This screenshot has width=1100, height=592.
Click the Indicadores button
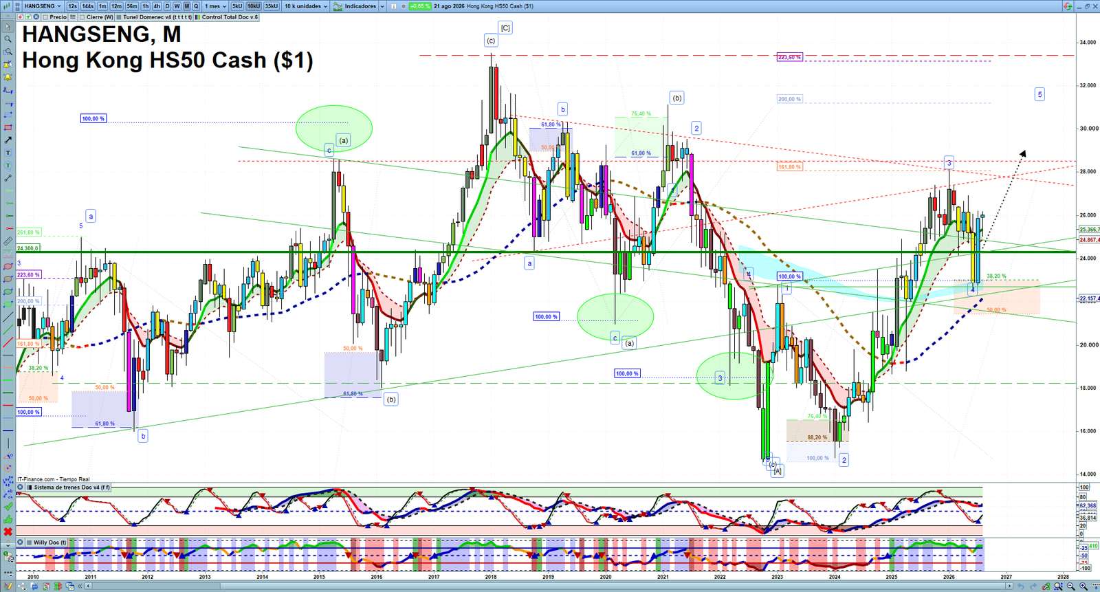(x=355, y=6)
